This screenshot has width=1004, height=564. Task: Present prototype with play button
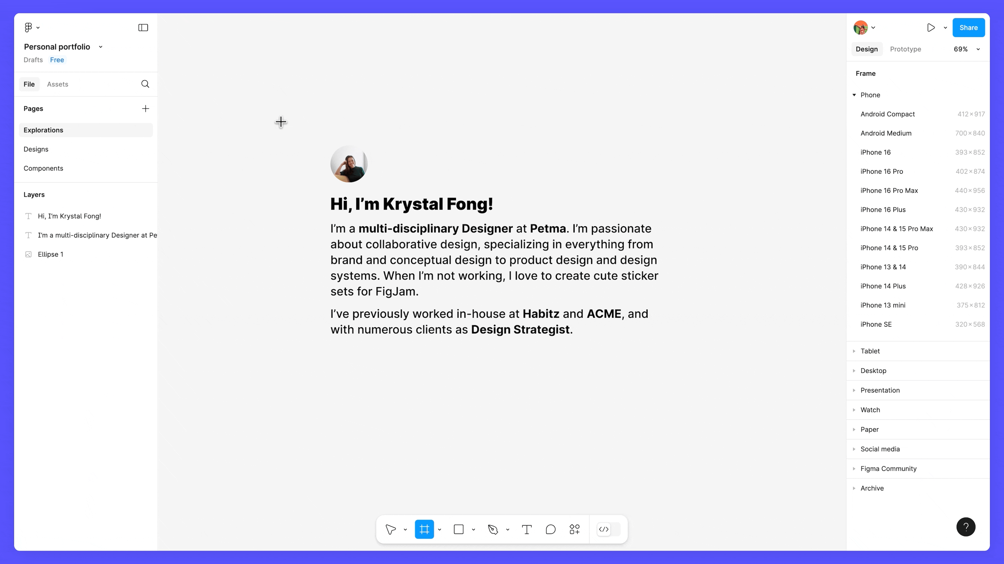click(x=931, y=28)
